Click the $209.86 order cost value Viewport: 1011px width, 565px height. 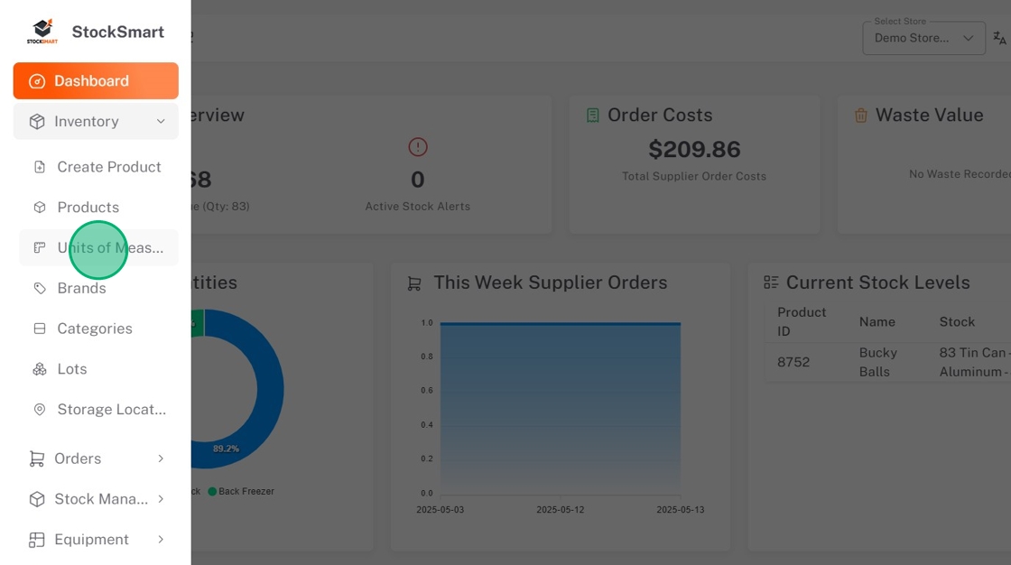pyautogui.click(x=694, y=150)
